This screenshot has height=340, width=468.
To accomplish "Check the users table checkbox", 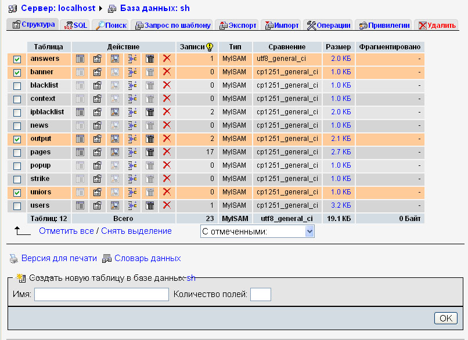I will 17,206.
